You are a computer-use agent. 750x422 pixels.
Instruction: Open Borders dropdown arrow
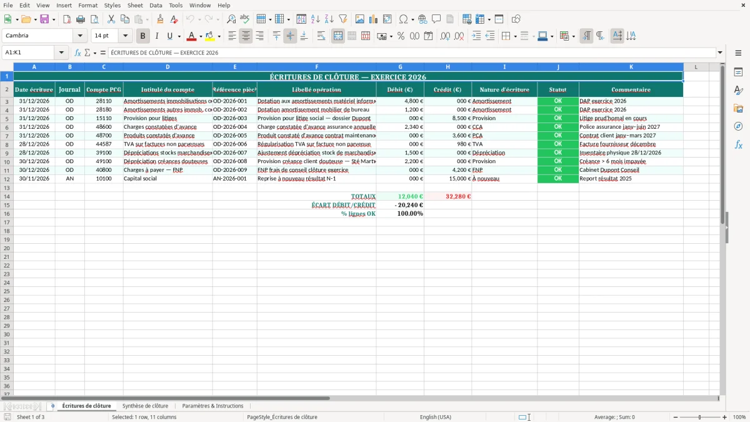[516, 36]
